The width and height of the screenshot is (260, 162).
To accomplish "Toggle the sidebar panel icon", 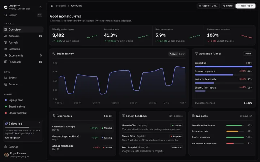I will [52, 6].
